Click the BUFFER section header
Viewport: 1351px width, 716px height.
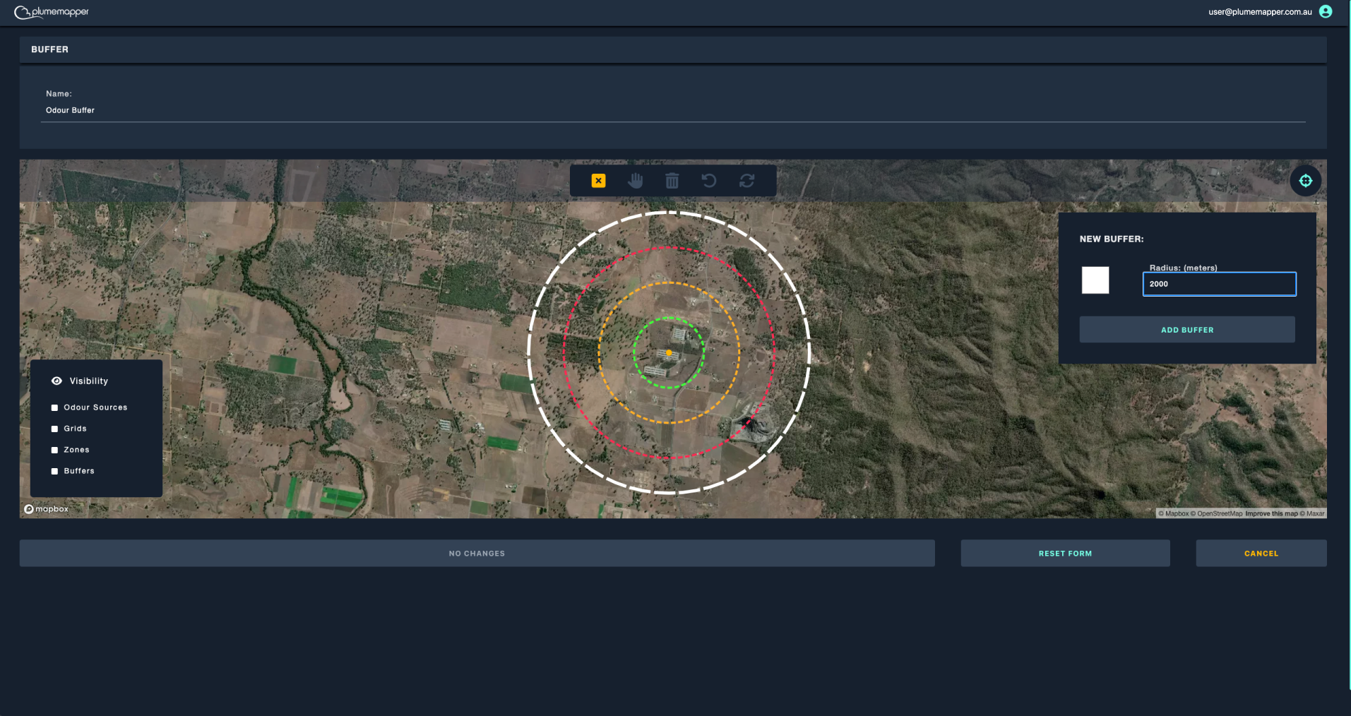673,49
